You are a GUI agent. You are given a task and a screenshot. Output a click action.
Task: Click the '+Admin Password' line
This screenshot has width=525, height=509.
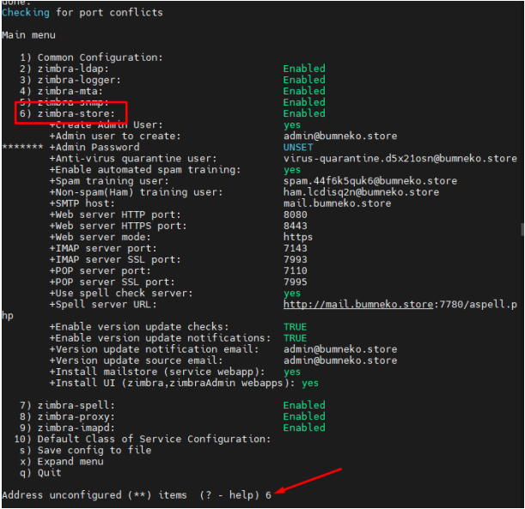pos(95,148)
